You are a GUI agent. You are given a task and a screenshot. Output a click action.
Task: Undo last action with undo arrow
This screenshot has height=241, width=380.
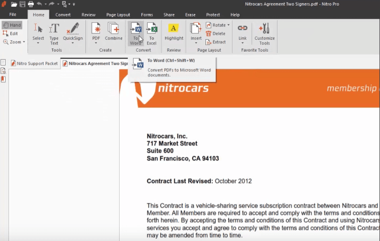[39, 4]
